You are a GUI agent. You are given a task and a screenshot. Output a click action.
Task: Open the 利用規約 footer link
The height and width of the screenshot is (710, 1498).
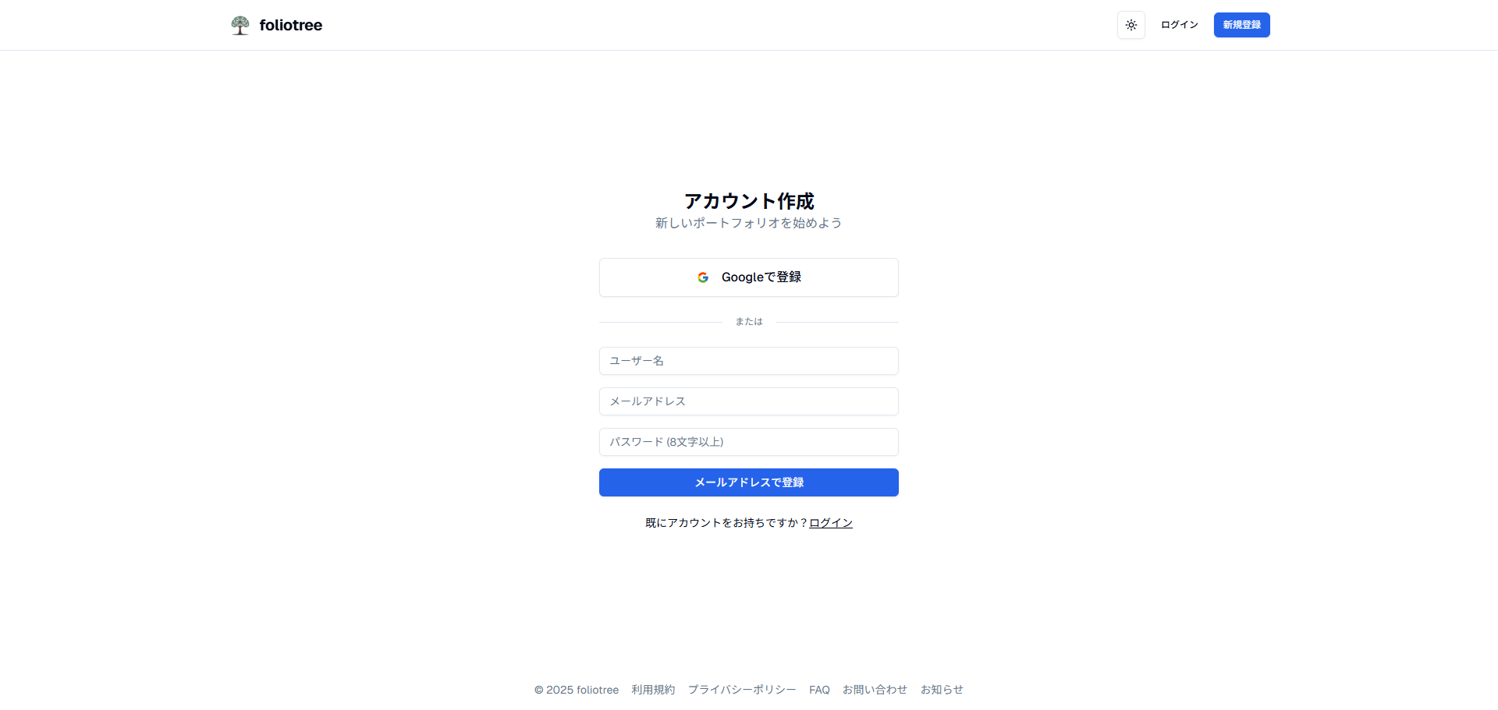pyautogui.click(x=653, y=690)
